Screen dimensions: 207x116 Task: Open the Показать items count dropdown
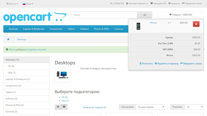[x=194, y=107]
